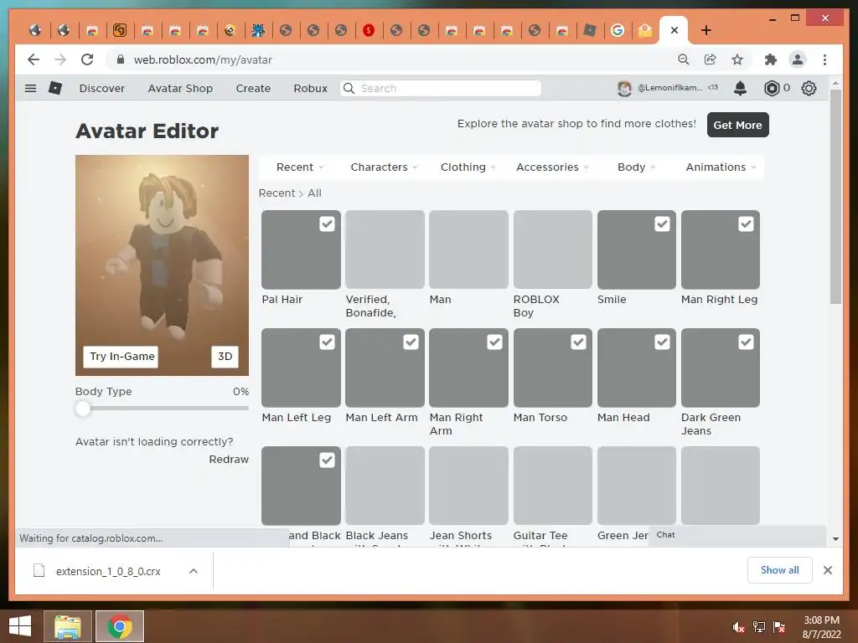The image size is (858, 643).
Task: Expand the Recent dropdown
Action: click(x=300, y=167)
